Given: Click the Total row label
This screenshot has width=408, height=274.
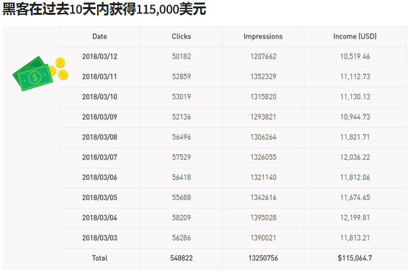Looking at the screenshot, I should click(100, 258).
